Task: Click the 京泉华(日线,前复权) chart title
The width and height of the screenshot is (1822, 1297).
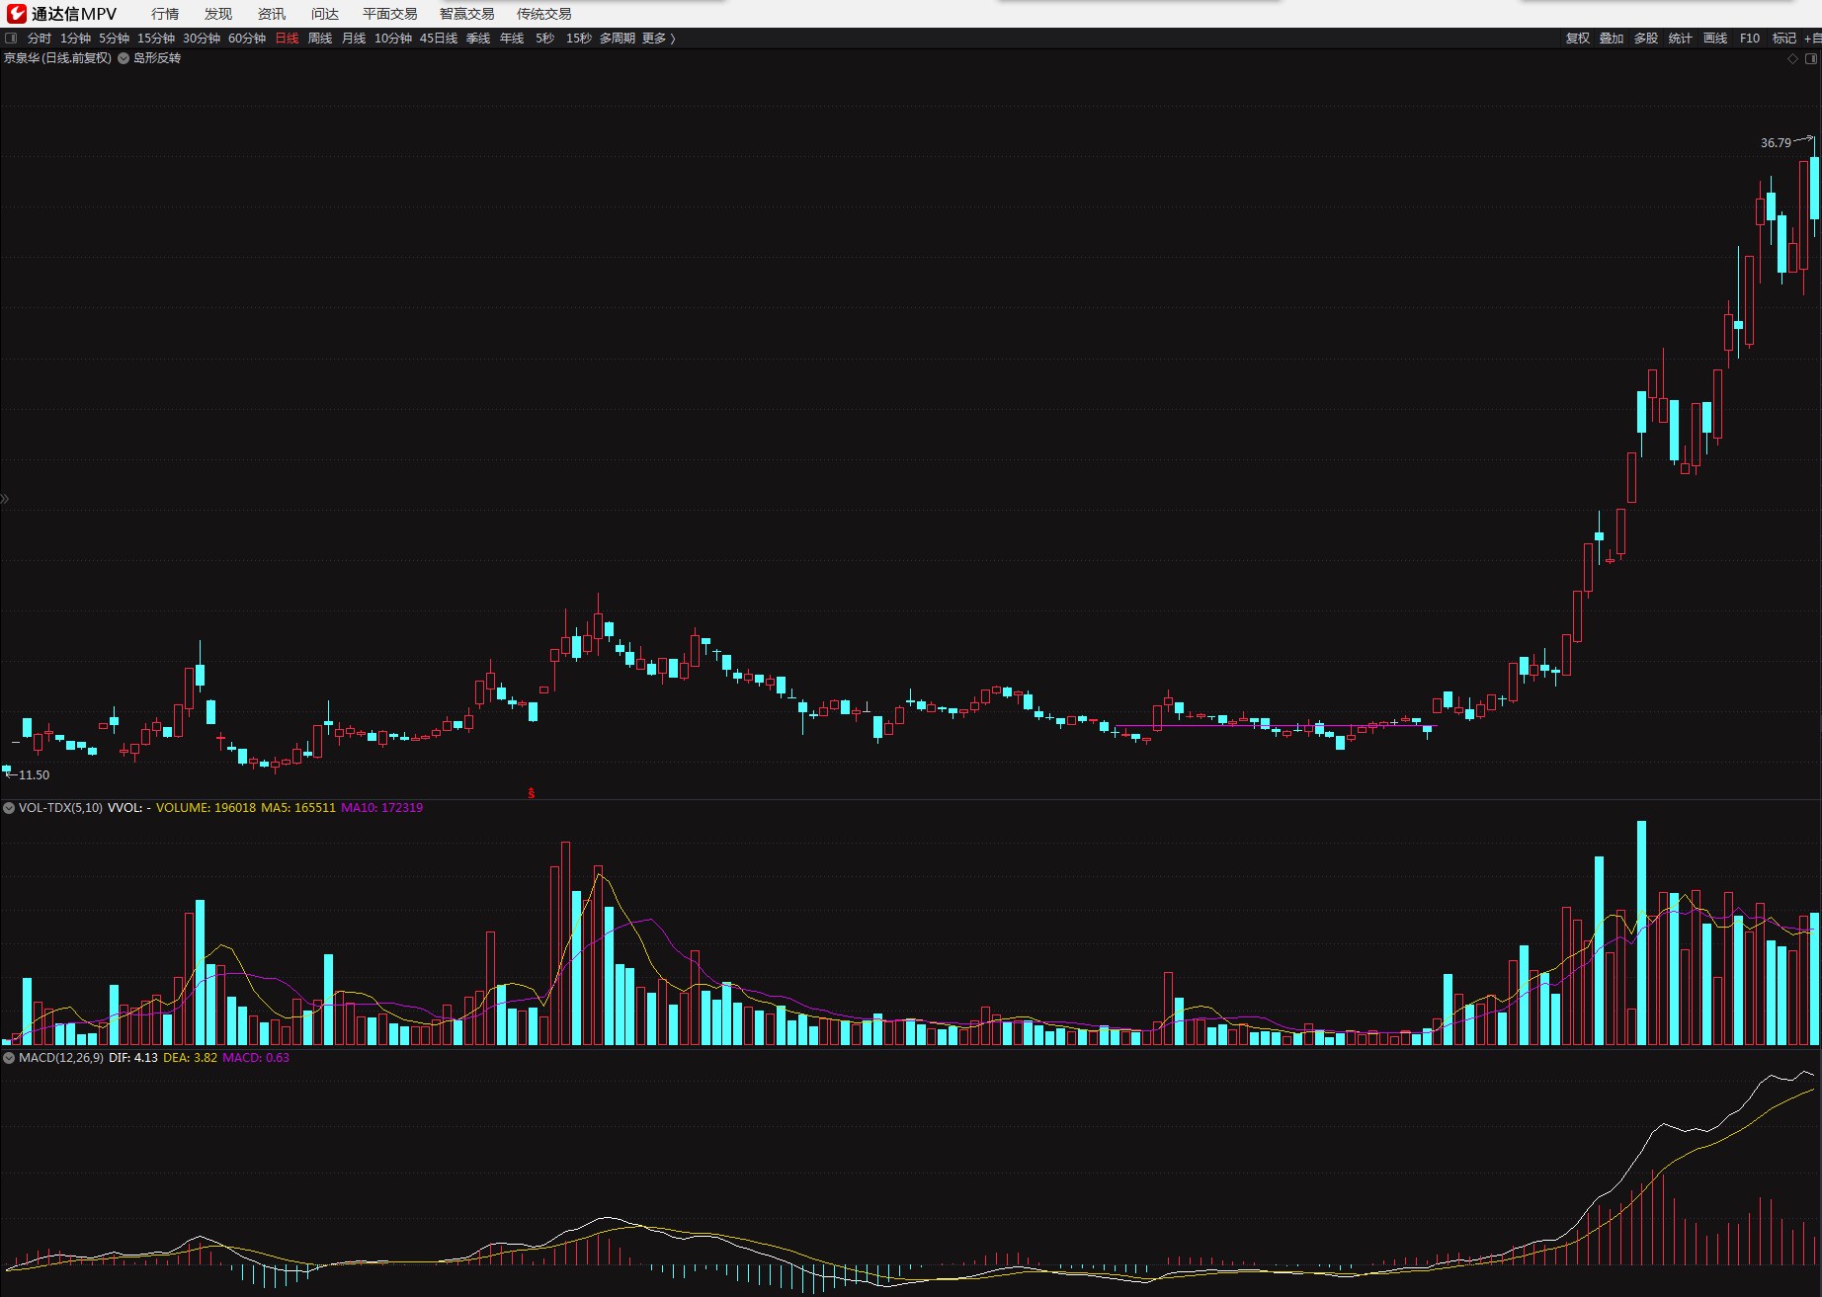Action: click(x=57, y=58)
